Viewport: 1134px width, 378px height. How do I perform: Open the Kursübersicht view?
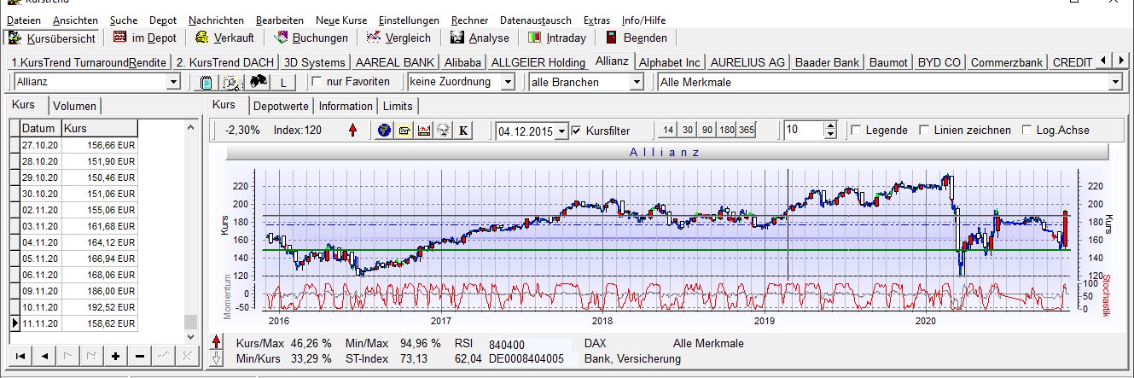coord(53,38)
